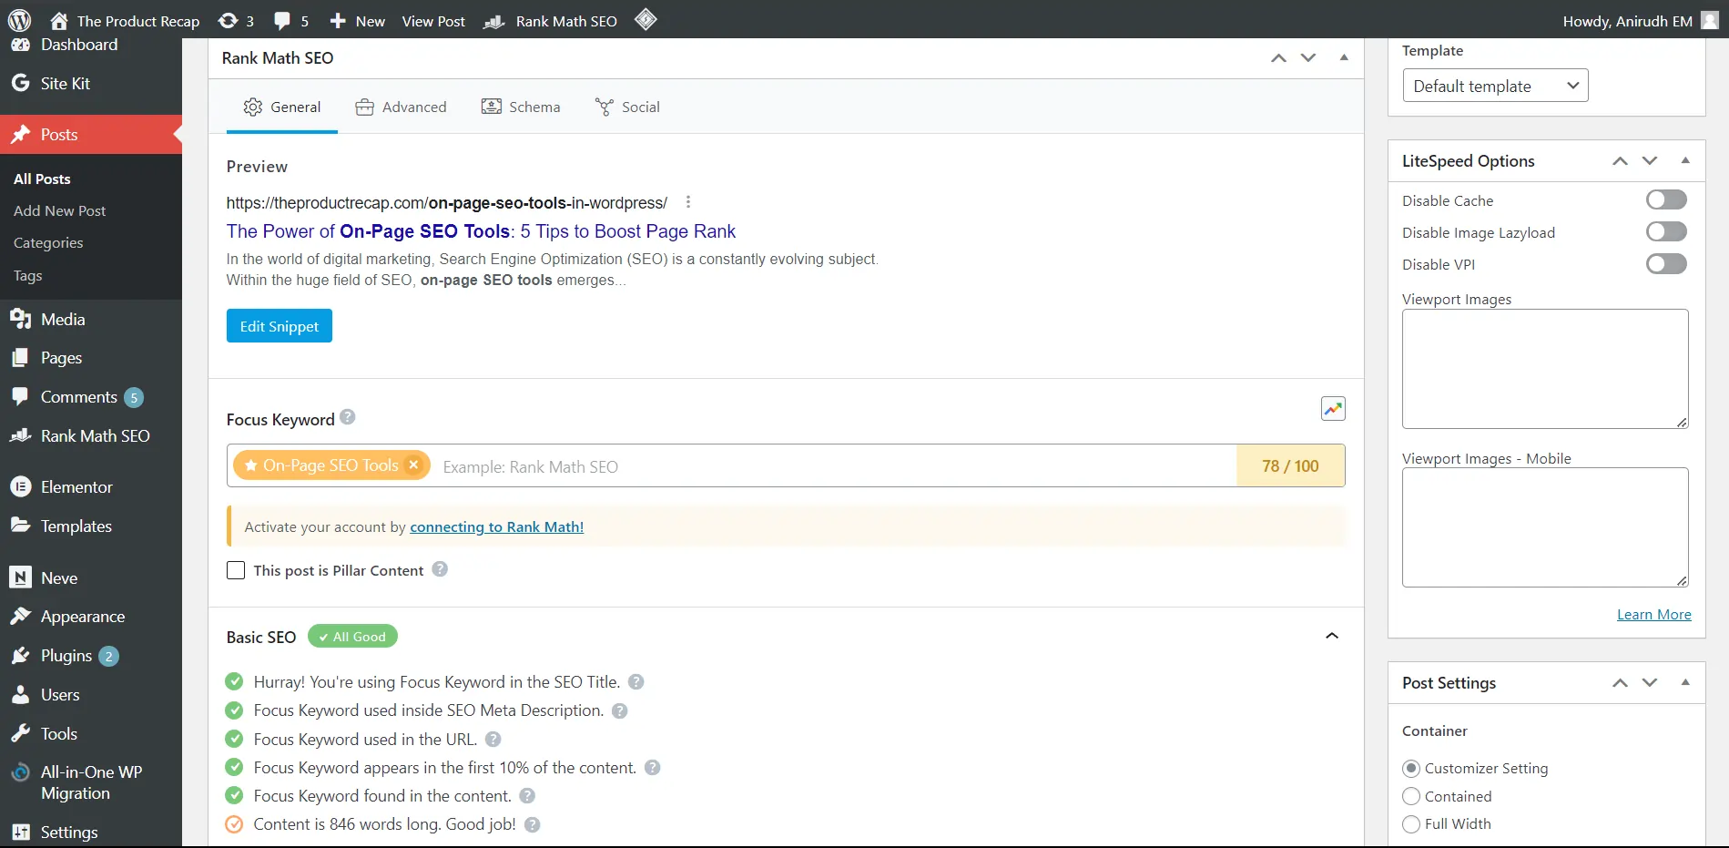The image size is (1729, 848).
Task: Select Full Width container radio
Action: click(1411, 823)
